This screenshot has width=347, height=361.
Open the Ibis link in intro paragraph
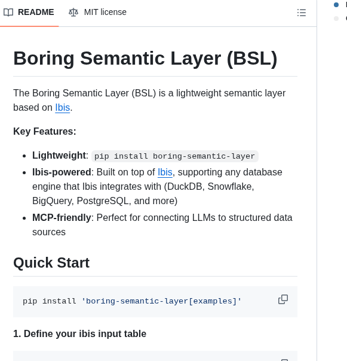click(x=63, y=108)
